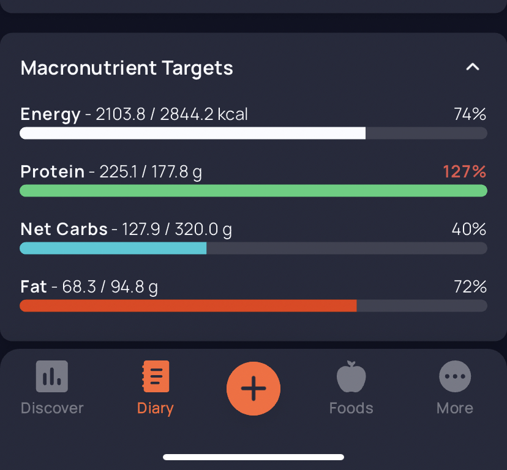
Task: Open the More tab label
Action: tap(455, 408)
